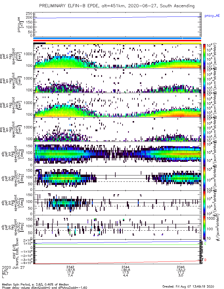Click the color bar beside the anti panel

204,81
